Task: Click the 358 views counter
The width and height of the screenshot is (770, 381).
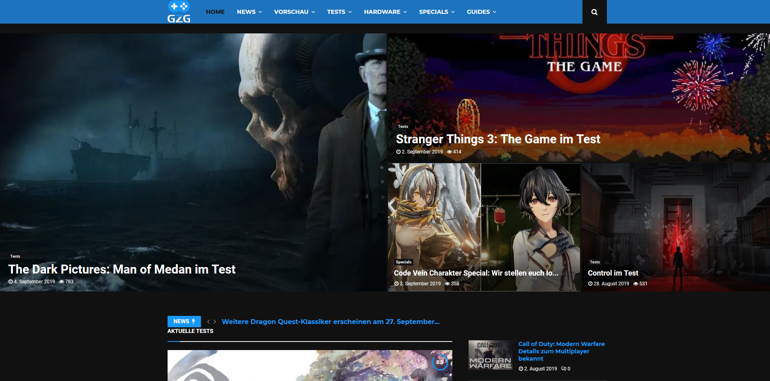Action: click(452, 284)
